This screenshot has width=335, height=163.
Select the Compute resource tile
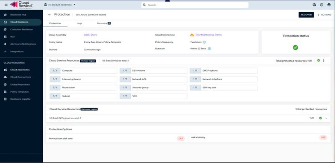pos(83,70)
